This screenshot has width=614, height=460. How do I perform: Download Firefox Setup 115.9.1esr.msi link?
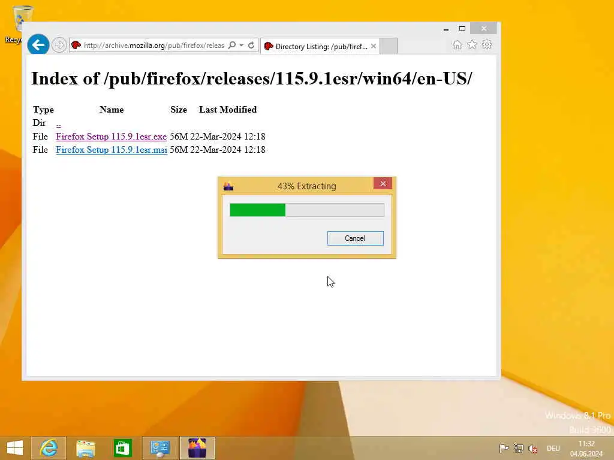112,150
